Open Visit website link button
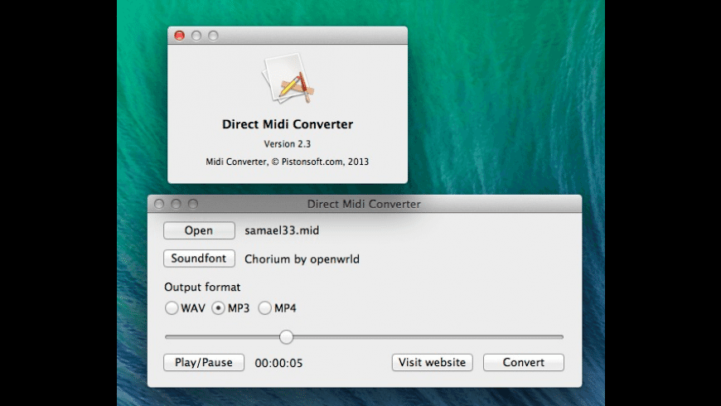721x406 pixels. tap(433, 362)
